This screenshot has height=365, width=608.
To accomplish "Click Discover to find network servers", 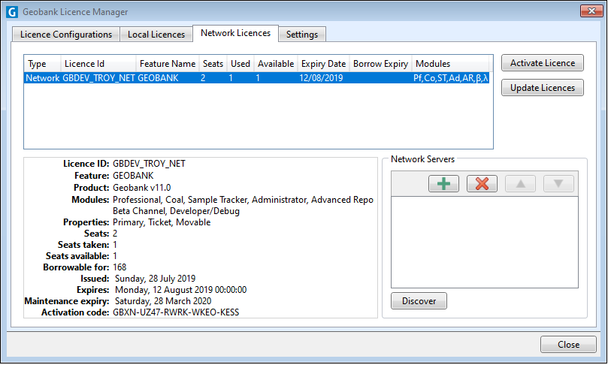I will (419, 301).
